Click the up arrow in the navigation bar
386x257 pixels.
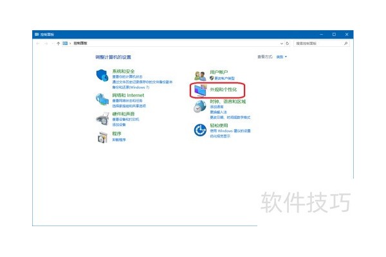pos(58,43)
